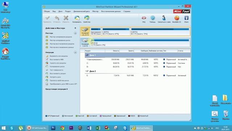Image resolution: width=232 pixels, height=131 pixels.
Task: Select the Зарезервировано partition row
Action: 138,60
